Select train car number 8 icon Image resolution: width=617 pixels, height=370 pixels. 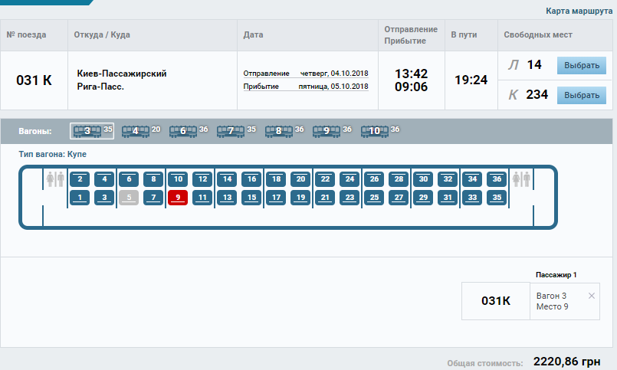point(278,131)
